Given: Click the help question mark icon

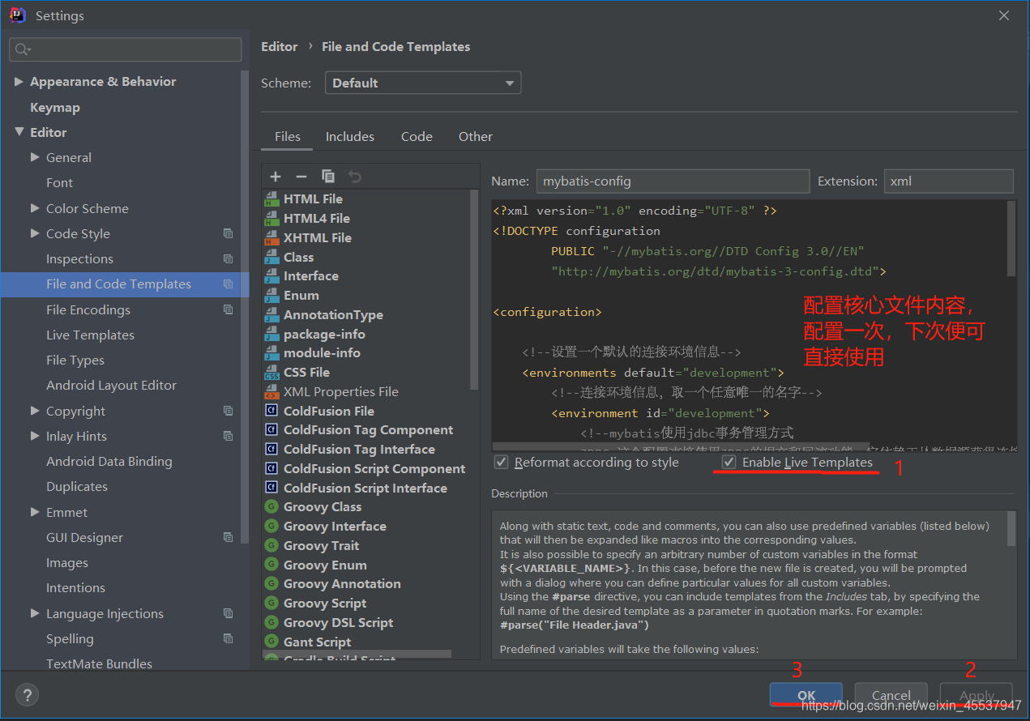Looking at the screenshot, I should point(27,694).
